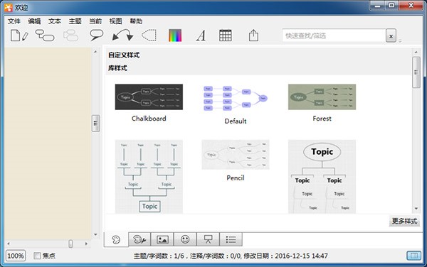Click the down arrow of styles panel scrollbar
Screen dimensions: 427x267
[x=416, y=208]
